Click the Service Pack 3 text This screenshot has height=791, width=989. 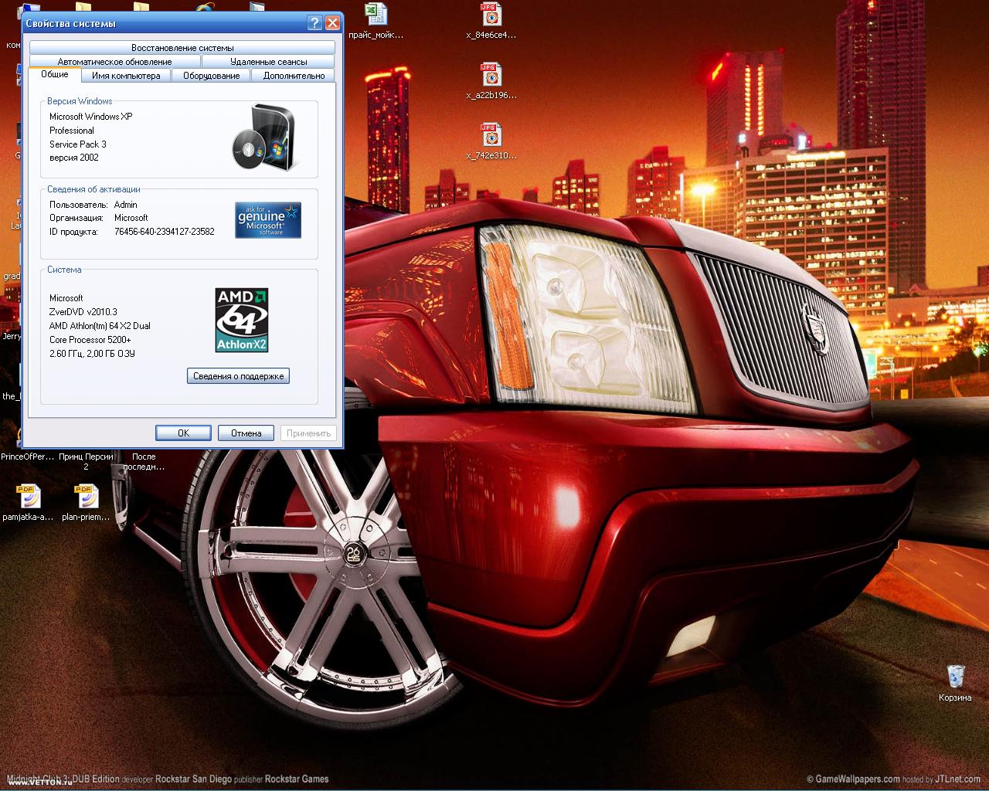(78, 144)
